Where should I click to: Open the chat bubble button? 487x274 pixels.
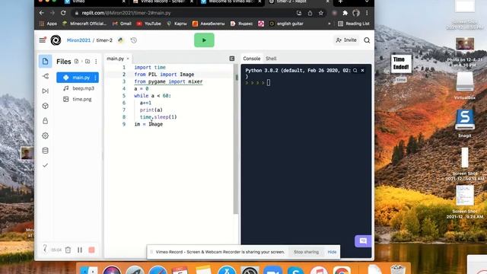pos(363,241)
